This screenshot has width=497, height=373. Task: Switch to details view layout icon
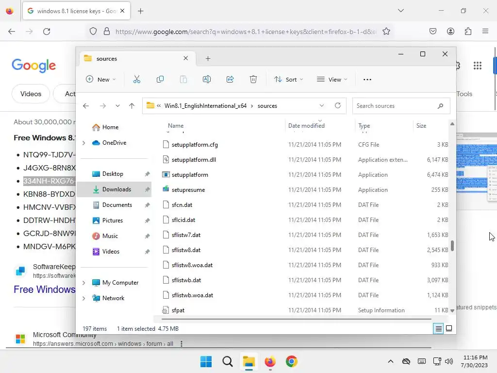[438, 329]
